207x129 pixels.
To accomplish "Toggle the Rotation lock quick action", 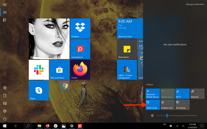I will tap(168, 105).
